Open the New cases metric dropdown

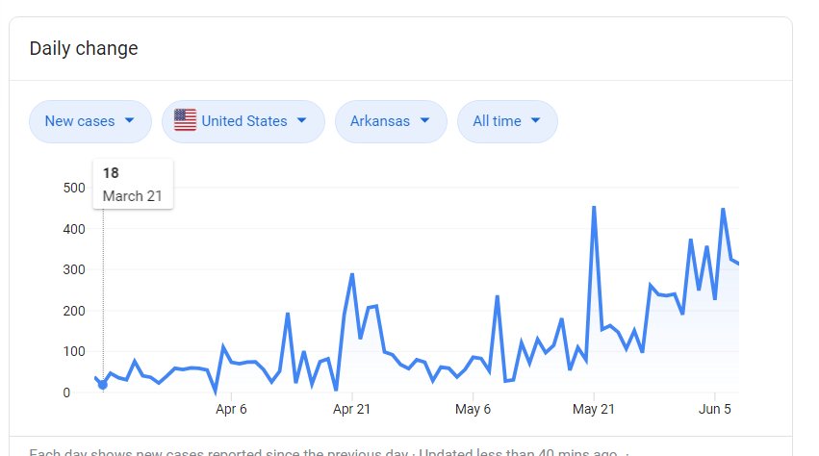(x=90, y=121)
